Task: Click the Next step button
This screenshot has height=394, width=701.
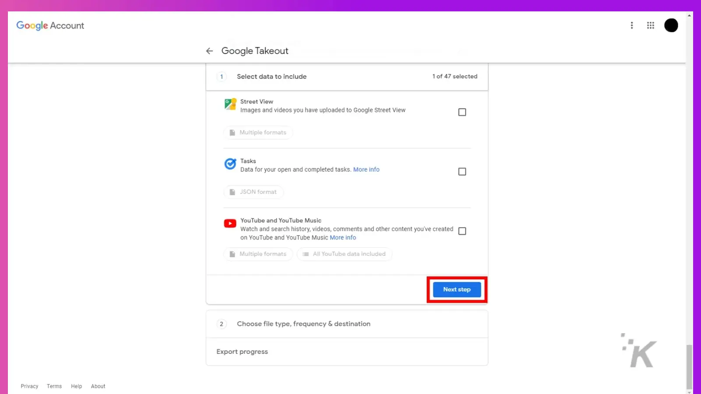Action: (x=457, y=289)
